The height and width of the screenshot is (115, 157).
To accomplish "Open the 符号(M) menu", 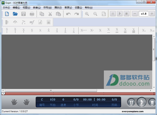I will 48,8.
